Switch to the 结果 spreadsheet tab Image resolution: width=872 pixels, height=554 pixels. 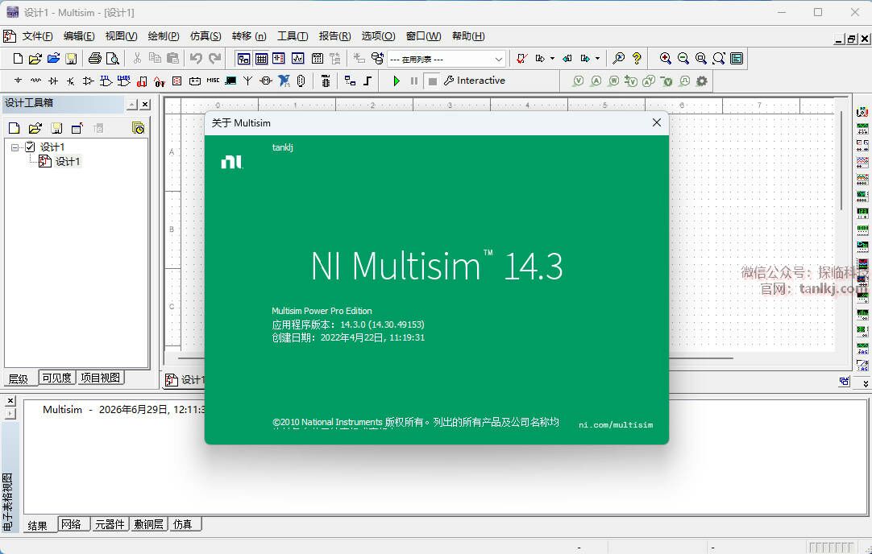pos(39,524)
